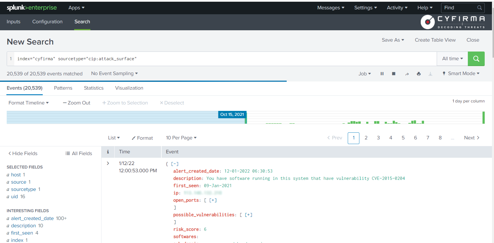Go to results page 2

(366, 138)
